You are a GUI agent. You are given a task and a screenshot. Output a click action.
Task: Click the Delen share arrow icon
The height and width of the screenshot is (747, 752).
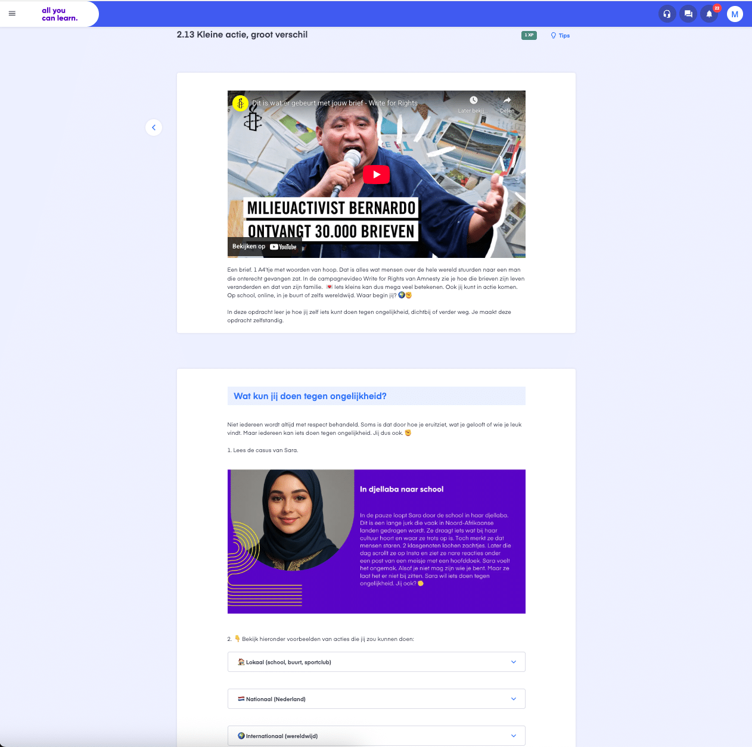tap(507, 101)
